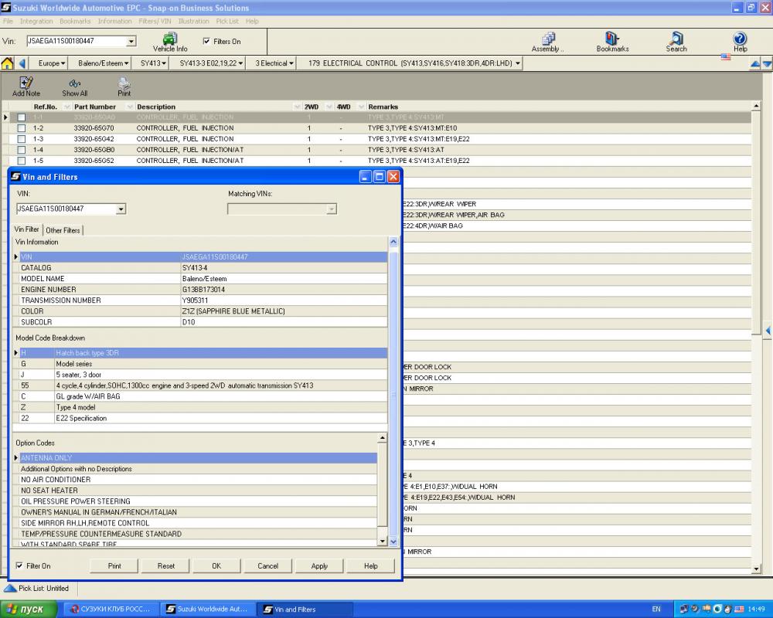This screenshot has height=618, width=773.
Task: Click the previous section up arrow
Action: (x=754, y=64)
